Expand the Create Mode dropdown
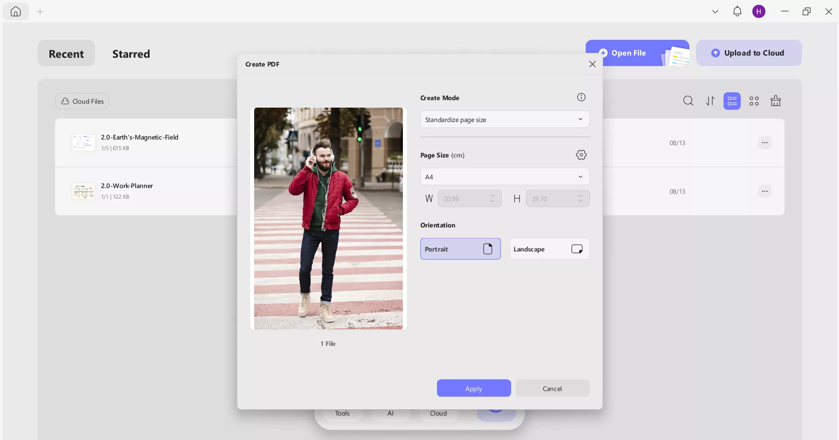Screen dimensions: 839x440 pos(504,119)
